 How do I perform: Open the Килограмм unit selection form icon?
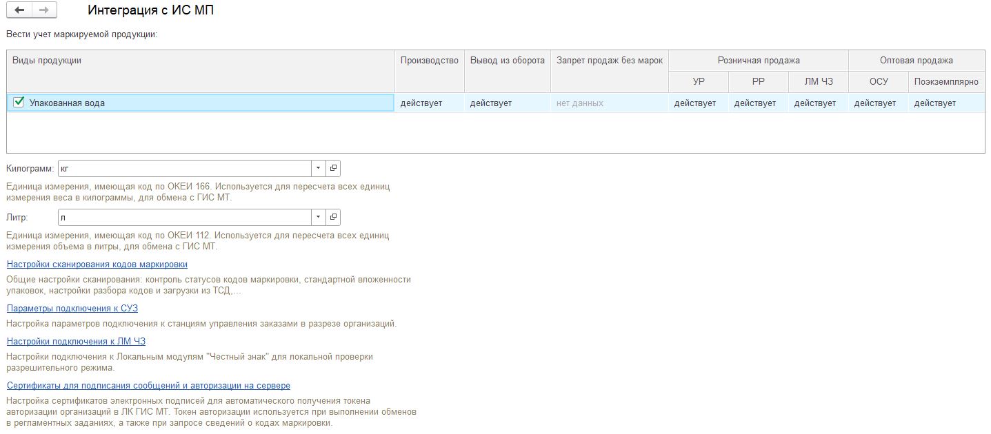click(x=333, y=168)
